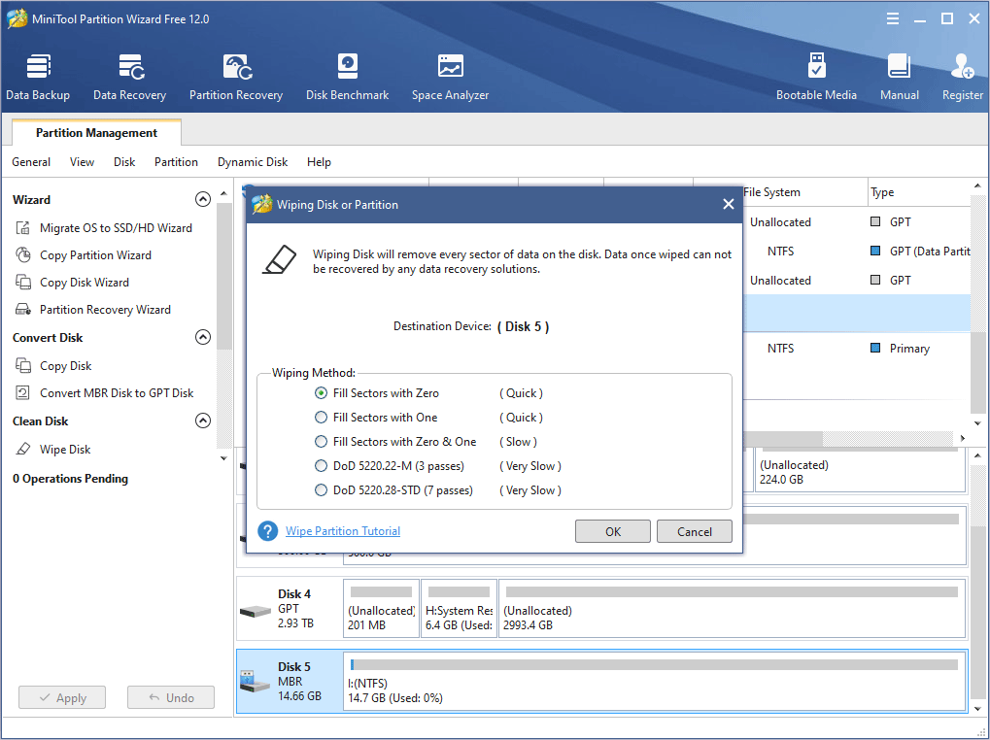Viewport: 990px width, 740px height.
Task: Click the Copy Disk Wizard icon
Action: coord(22,282)
